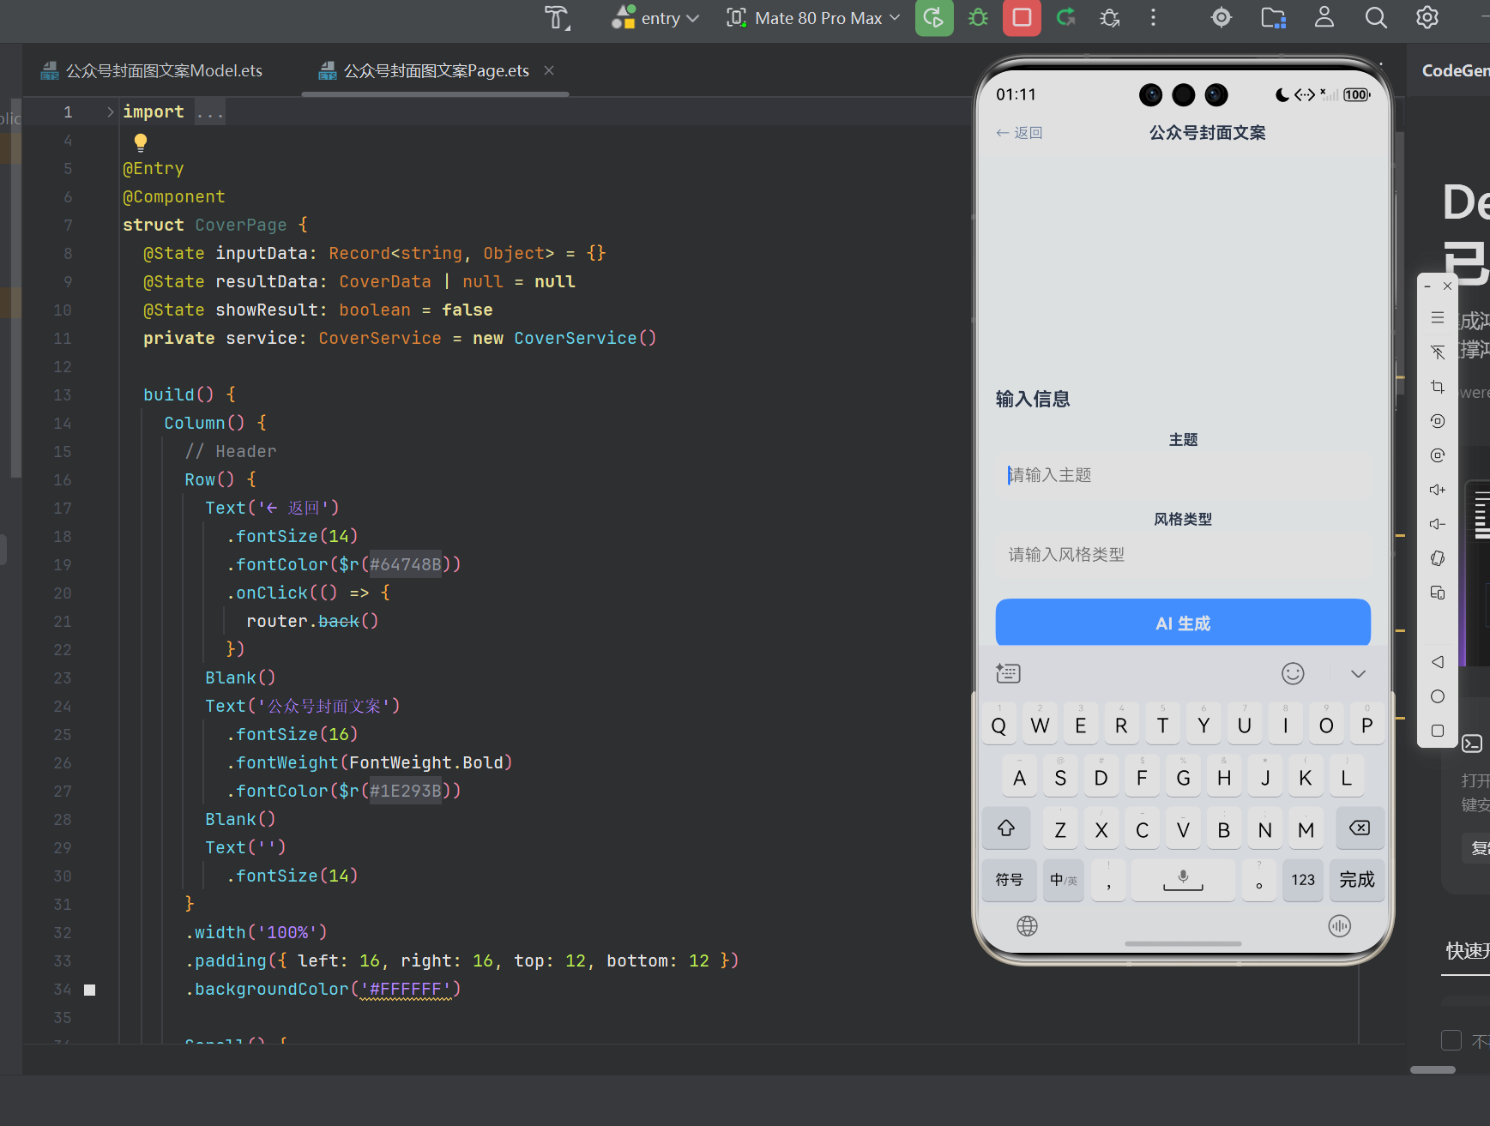Tap the emulator back triangle button

coord(1438,662)
